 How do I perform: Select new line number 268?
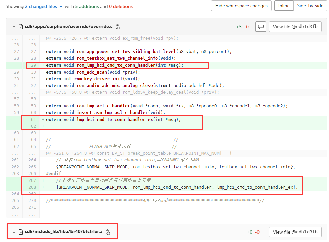point(32,187)
